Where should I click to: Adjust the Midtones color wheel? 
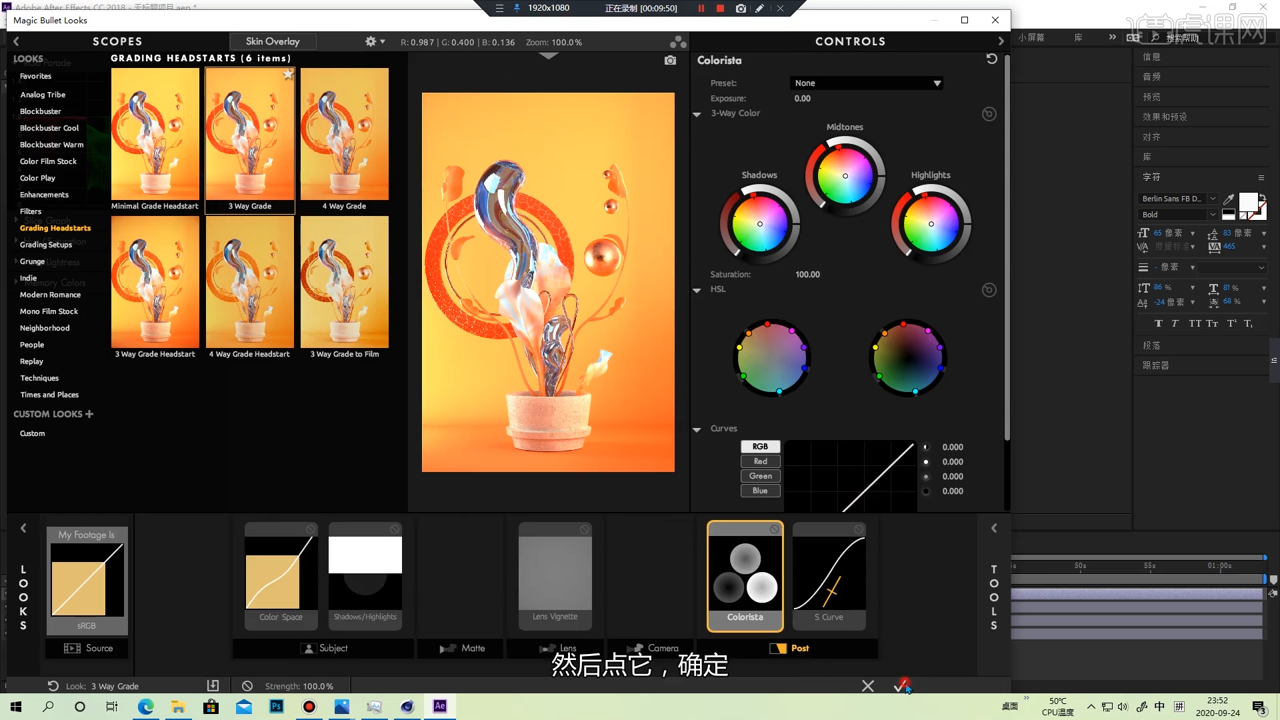845,176
